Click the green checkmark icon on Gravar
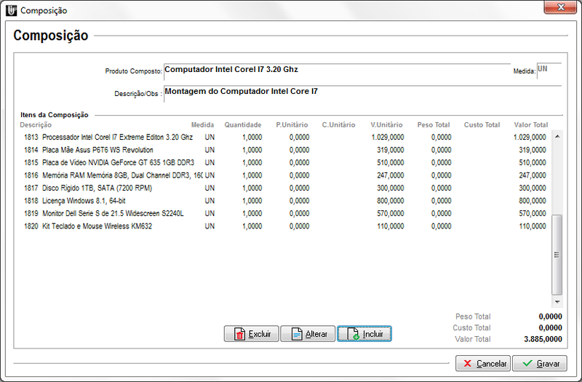 coord(527,363)
